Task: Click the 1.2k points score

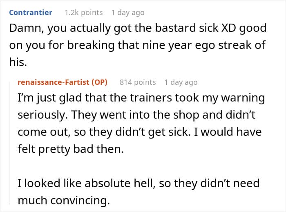Action: [x=83, y=12]
